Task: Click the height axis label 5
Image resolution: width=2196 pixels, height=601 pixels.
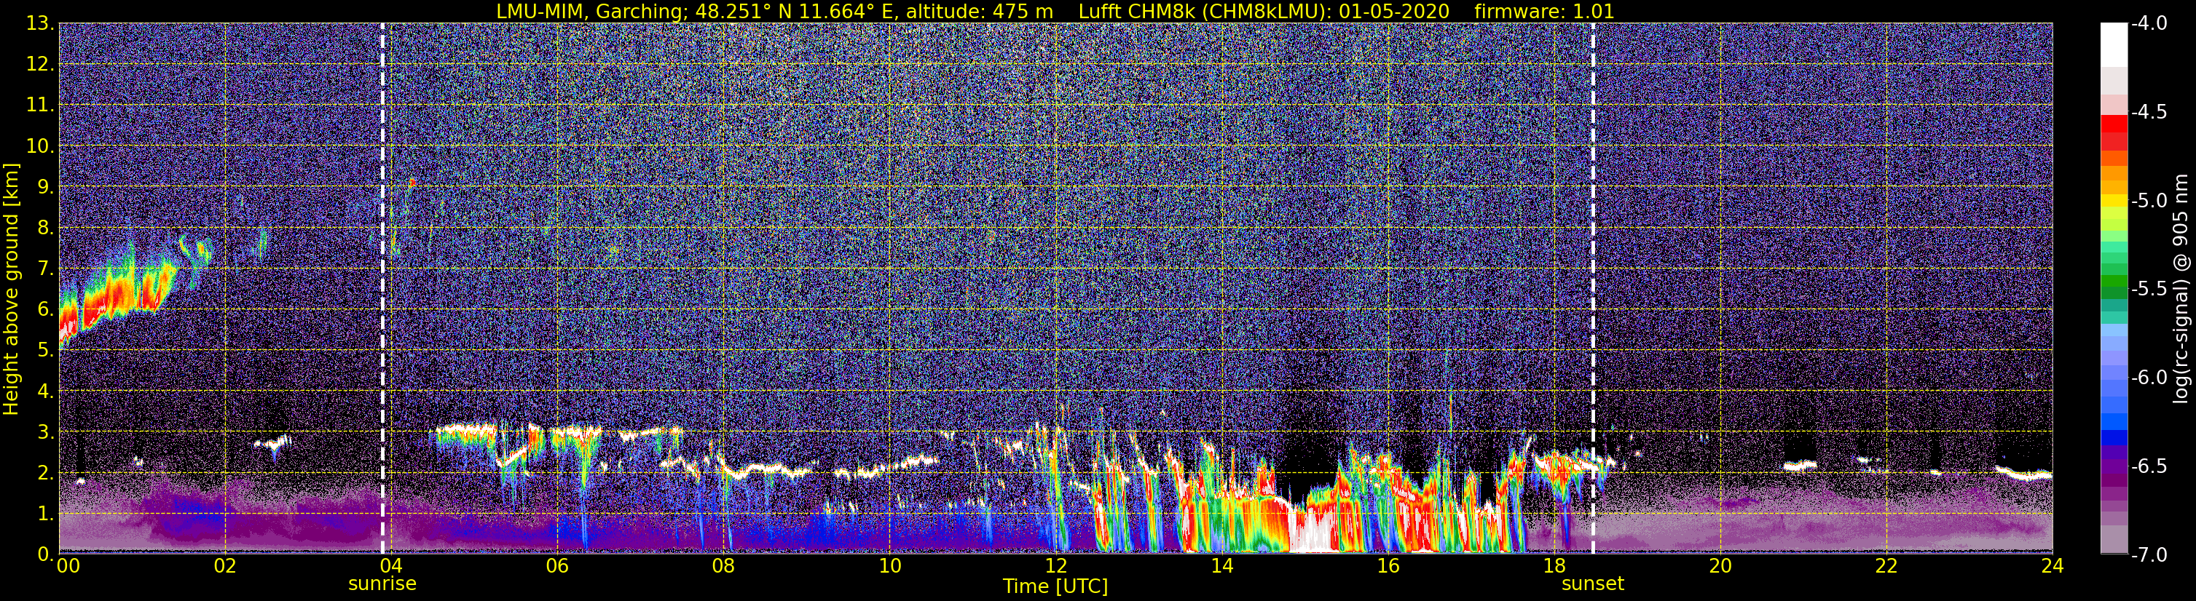Action: tap(46, 351)
